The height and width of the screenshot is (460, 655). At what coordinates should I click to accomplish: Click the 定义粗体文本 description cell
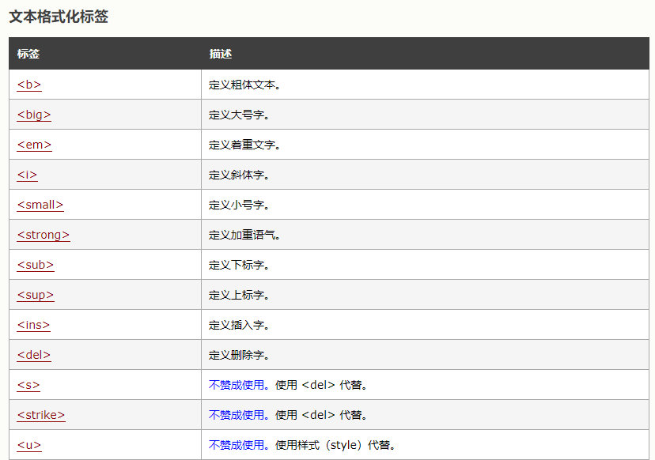point(244,85)
